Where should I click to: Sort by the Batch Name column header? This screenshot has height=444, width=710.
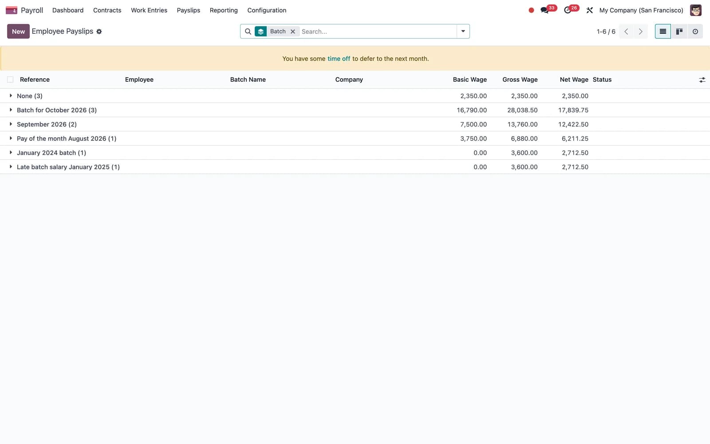pos(248,79)
